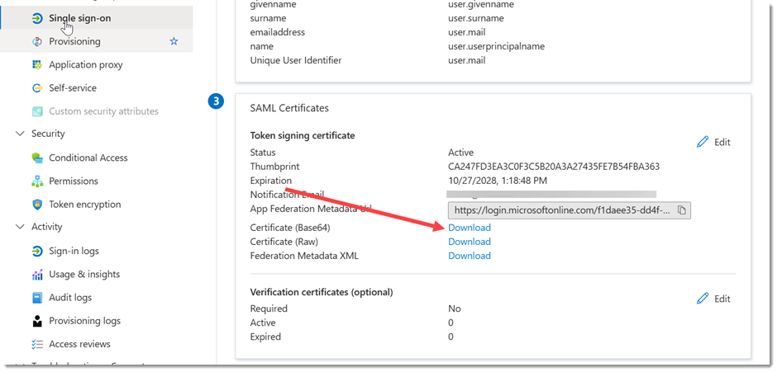Collapse the Security section chevron
The width and height of the screenshot is (777, 372).
tap(21, 134)
